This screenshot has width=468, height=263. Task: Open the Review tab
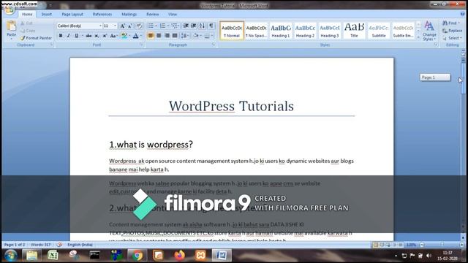(153, 15)
